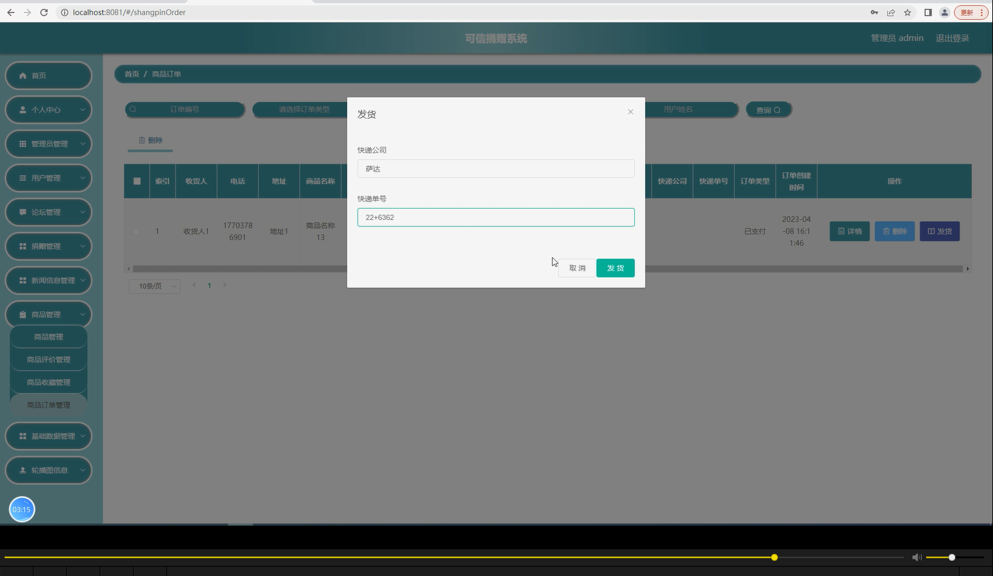This screenshot has height=576, width=993.
Task: Toggle browser side panel icon
Action: click(x=927, y=12)
